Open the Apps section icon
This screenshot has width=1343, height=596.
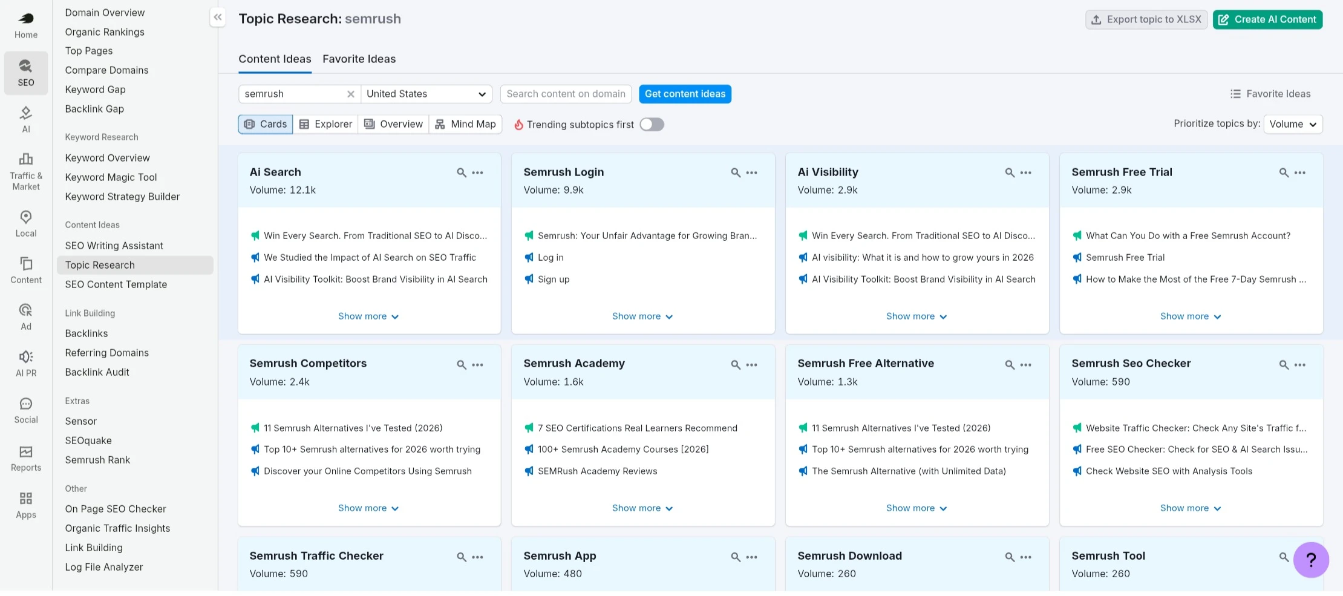coord(26,506)
